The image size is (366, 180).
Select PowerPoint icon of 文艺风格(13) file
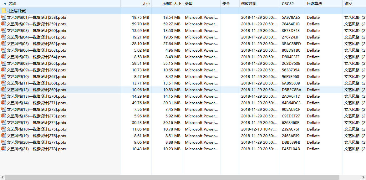pyautogui.click(x=3, y=96)
